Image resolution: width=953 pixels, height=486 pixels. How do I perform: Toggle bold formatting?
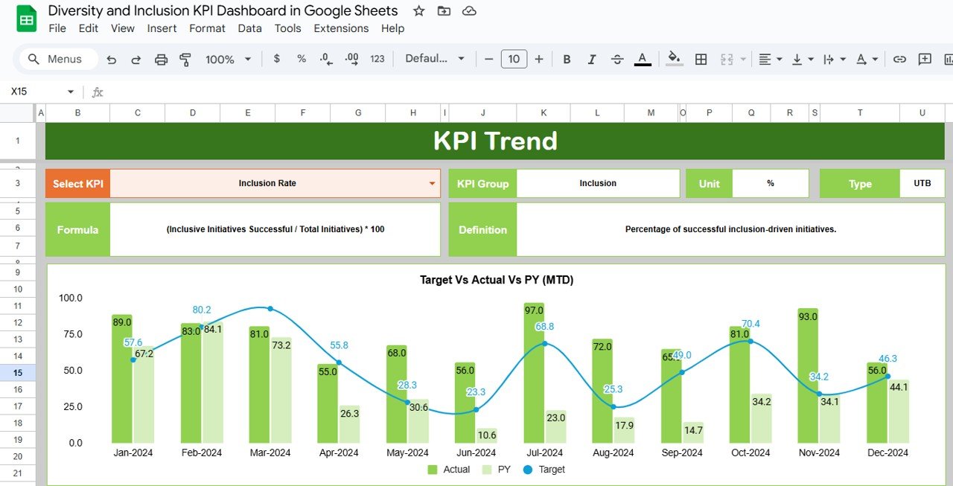567,60
